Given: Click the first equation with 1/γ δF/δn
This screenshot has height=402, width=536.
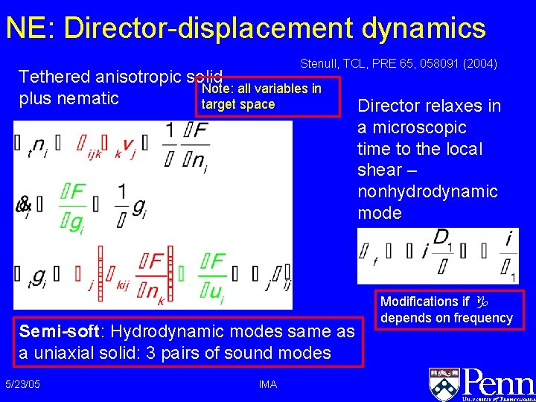Looking at the screenshot, I should [x=113, y=146].
